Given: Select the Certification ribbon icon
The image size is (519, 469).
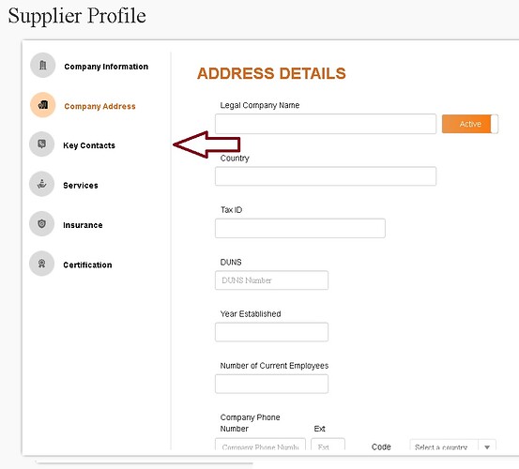Looking at the screenshot, I should [x=41, y=264].
